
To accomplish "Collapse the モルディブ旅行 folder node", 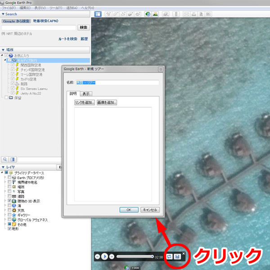I will tap(5, 60).
